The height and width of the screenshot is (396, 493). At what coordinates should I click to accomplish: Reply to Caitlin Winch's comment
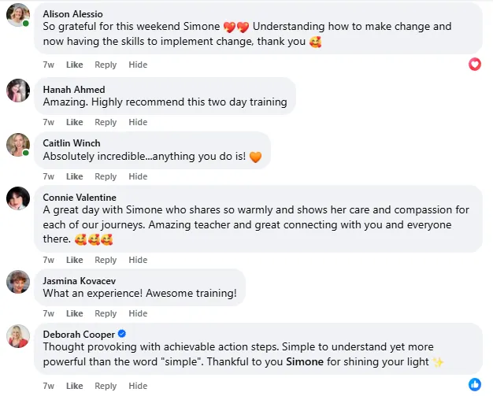click(x=106, y=176)
